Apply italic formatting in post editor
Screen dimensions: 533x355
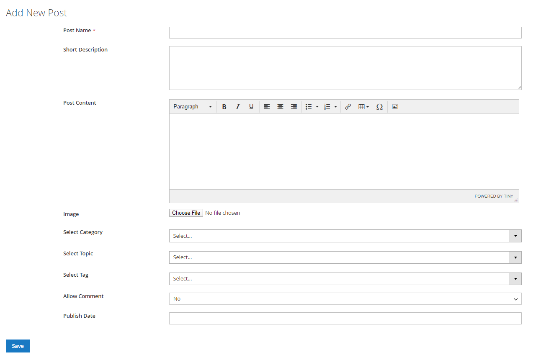tap(238, 107)
